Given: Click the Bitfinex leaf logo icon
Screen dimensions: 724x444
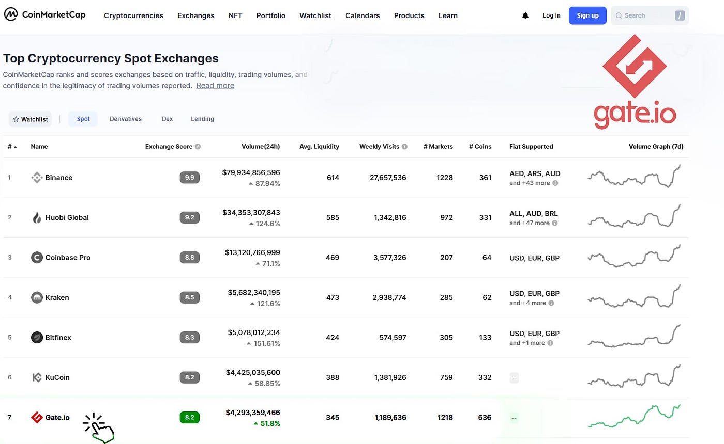Looking at the screenshot, I should tap(37, 337).
